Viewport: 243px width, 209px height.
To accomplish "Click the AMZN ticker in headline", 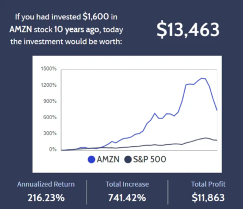I will tap(21, 29).
